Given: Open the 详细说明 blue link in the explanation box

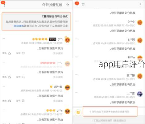Looking at the screenshot, I should pos(19,26).
